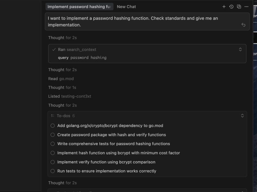257x192 pixels.
Task: Click the query icon inside search_context
Action: point(63,58)
